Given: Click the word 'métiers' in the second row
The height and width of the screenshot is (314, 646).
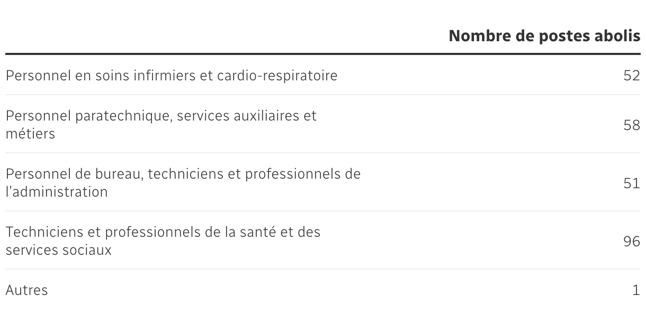Looking at the screenshot, I should click(30, 134).
